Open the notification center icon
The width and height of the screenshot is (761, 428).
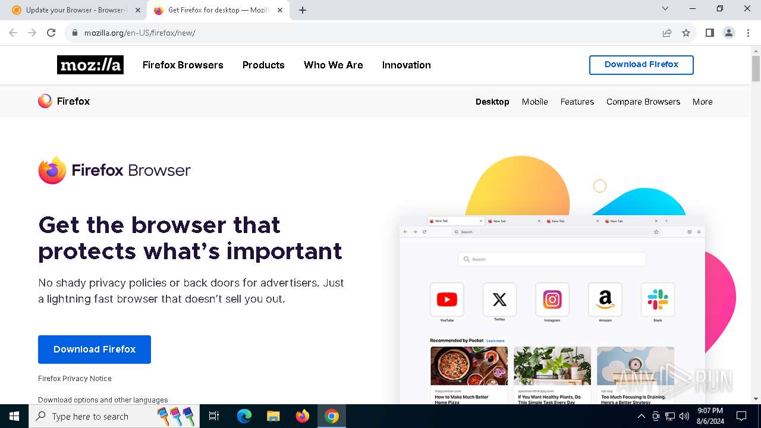click(x=741, y=416)
